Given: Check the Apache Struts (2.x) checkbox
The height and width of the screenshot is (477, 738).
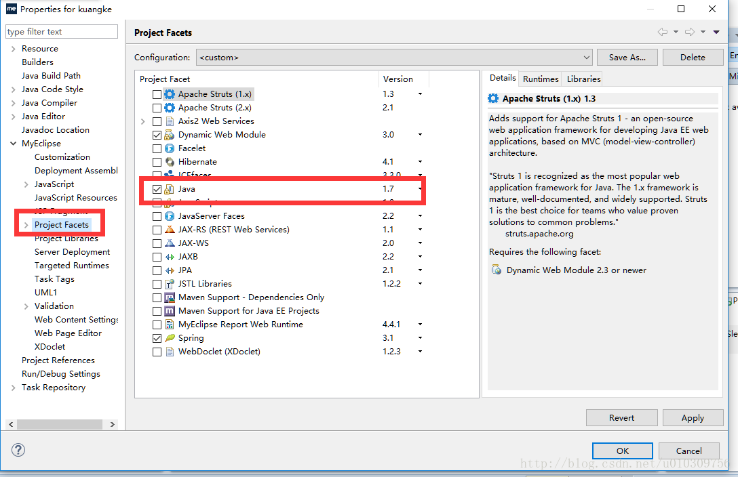Looking at the screenshot, I should [x=157, y=108].
